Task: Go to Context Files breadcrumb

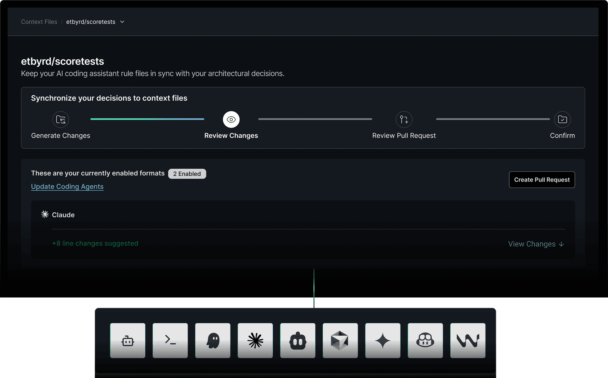Action: (x=39, y=22)
